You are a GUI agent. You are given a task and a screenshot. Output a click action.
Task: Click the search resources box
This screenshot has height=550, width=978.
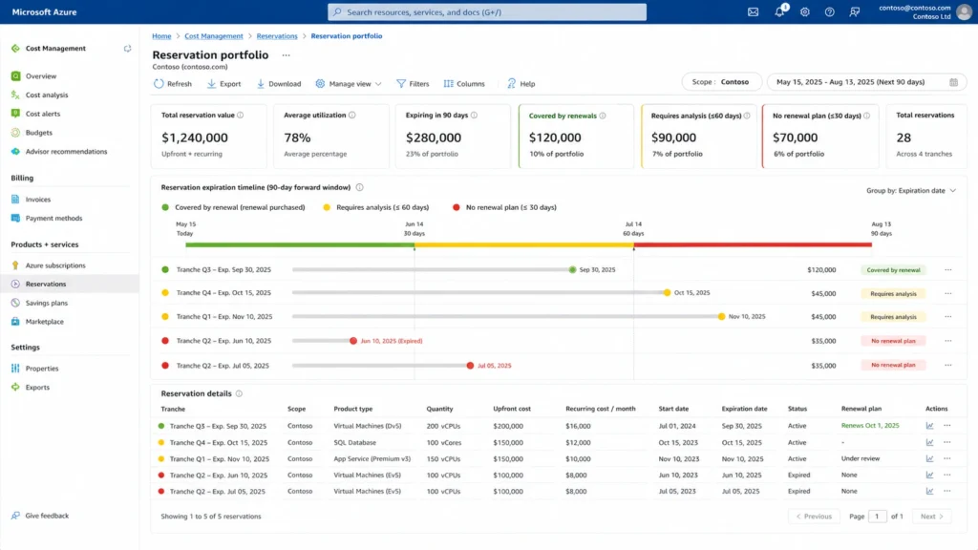point(487,11)
